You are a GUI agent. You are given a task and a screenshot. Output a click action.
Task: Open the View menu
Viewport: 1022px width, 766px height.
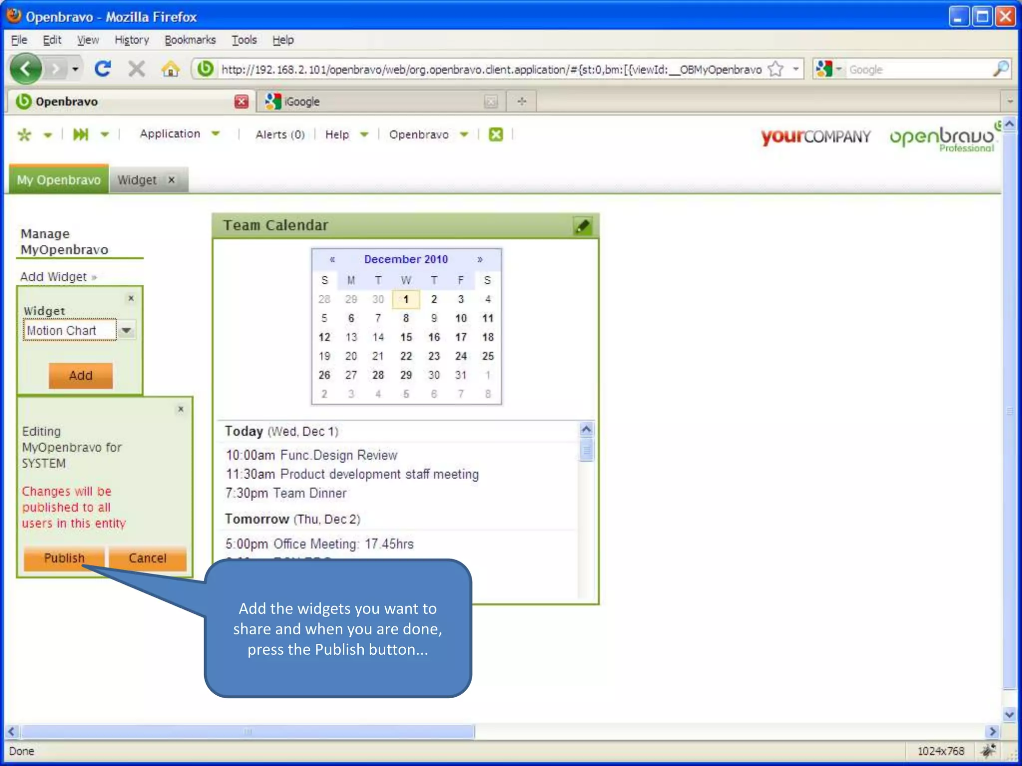88,40
